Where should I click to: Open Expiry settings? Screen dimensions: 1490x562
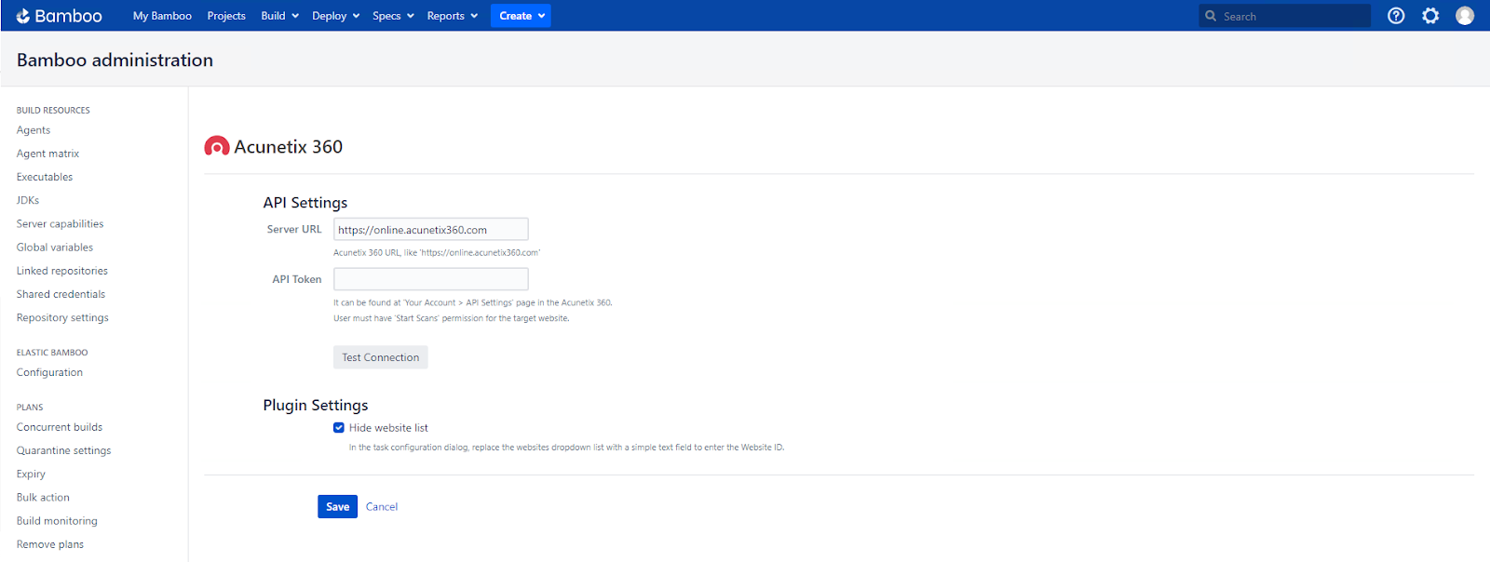(x=31, y=475)
